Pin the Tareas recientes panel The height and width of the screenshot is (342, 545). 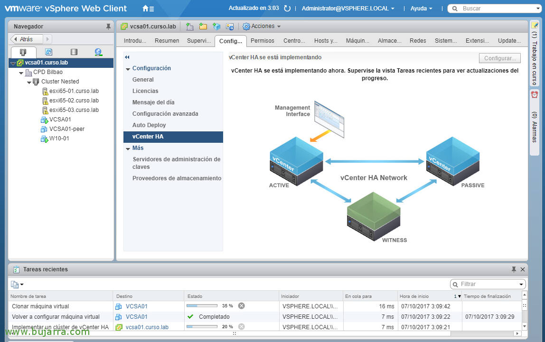[514, 269]
